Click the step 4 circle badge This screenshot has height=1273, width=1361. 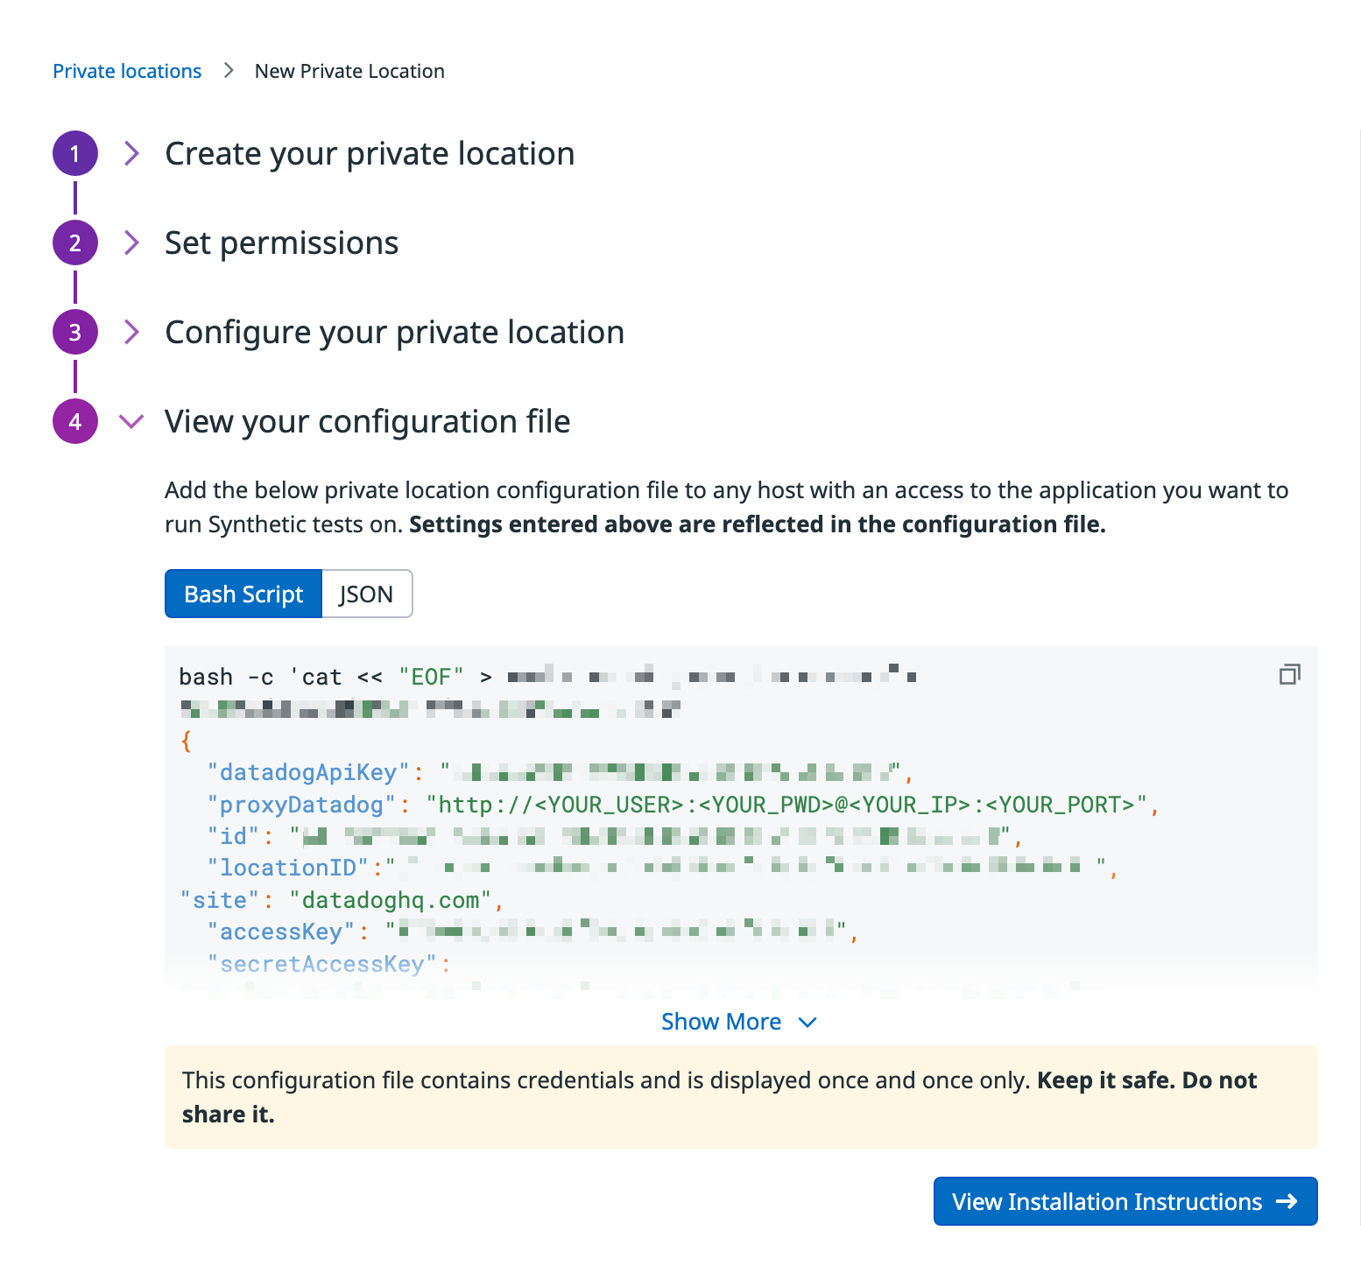coord(75,422)
